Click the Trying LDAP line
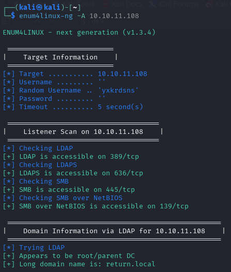 34,248
